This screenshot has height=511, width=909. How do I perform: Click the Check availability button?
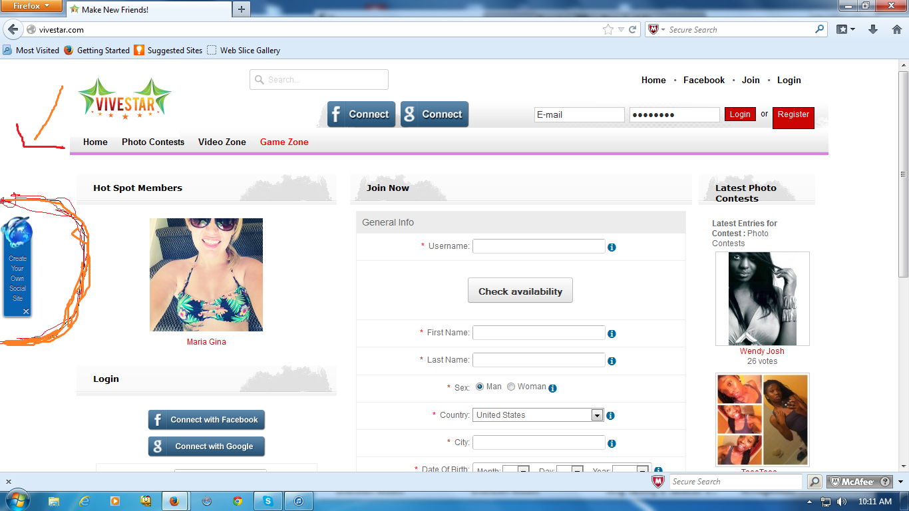point(520,291)
